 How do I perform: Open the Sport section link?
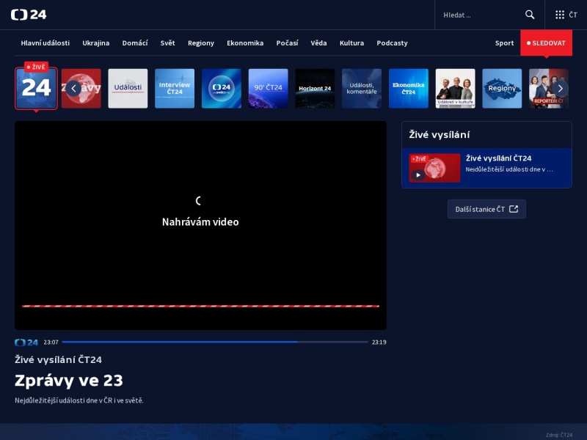pyautogui.click(x=504, y=43)
